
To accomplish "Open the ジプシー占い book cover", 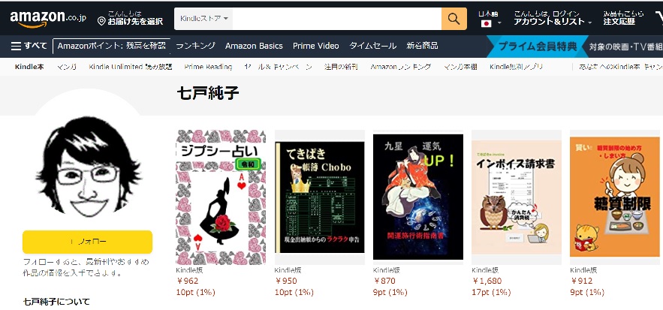I will click(x=221, y=197).
